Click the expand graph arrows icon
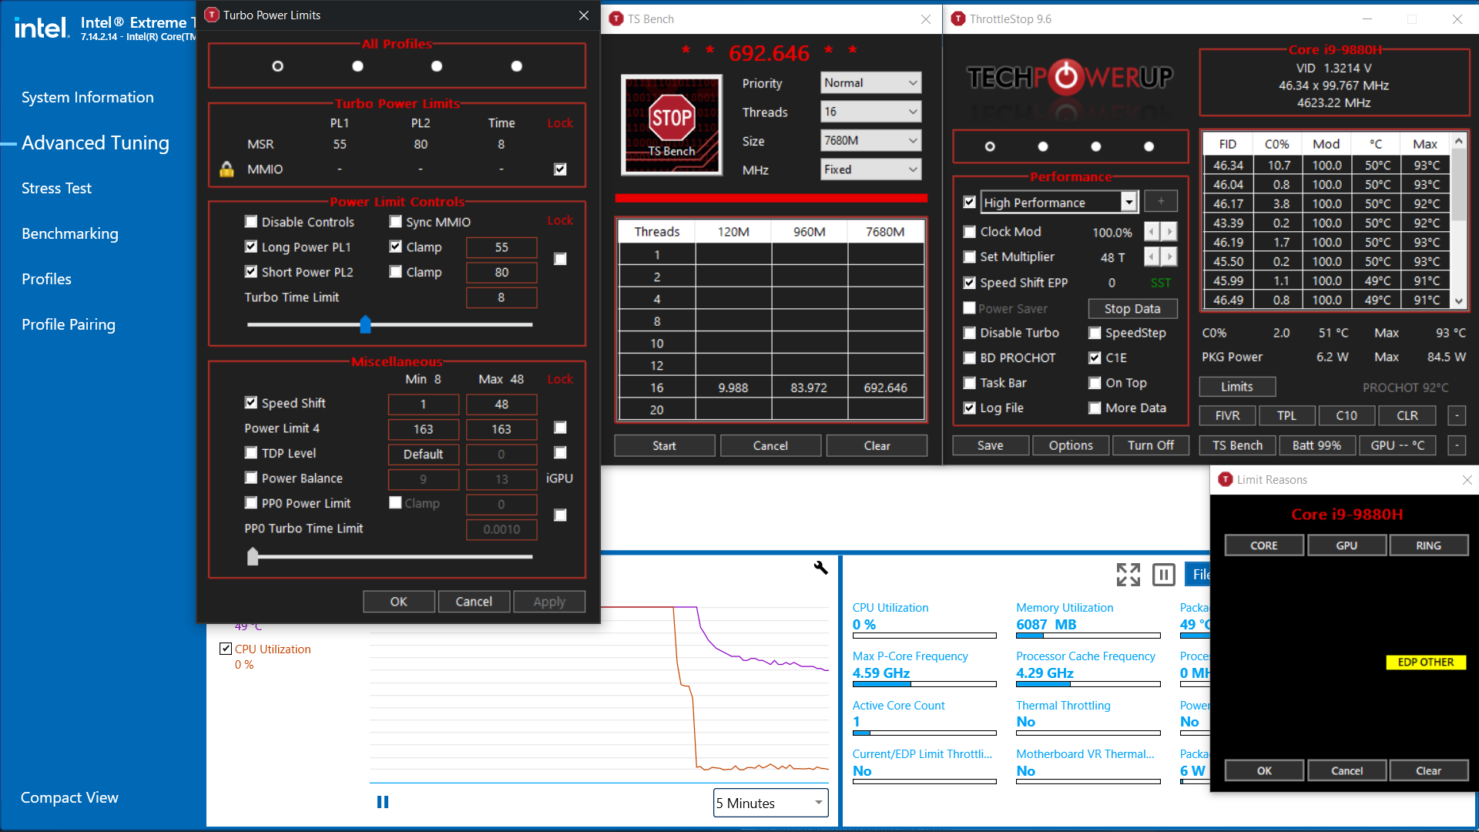The image size is (1479, 832). pos(1129,574)
